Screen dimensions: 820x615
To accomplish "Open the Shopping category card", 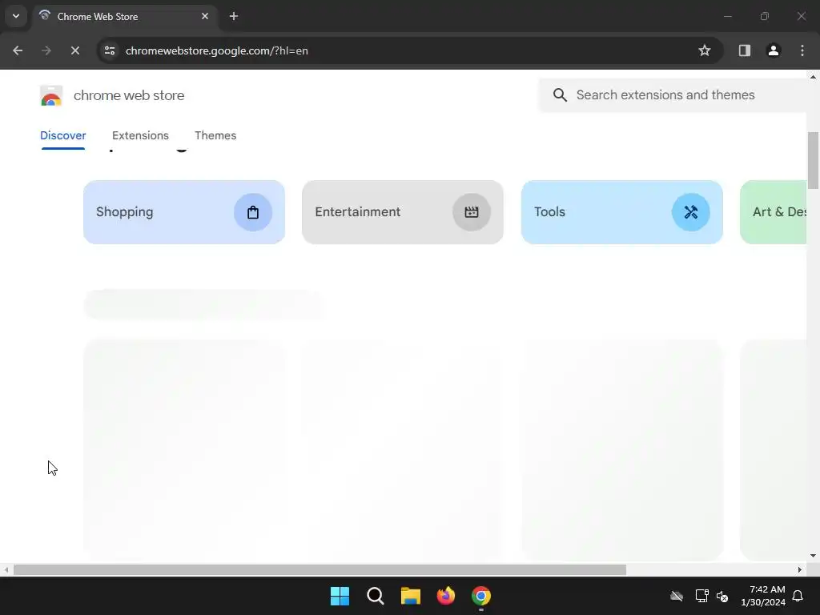I will tap(184, 211).
